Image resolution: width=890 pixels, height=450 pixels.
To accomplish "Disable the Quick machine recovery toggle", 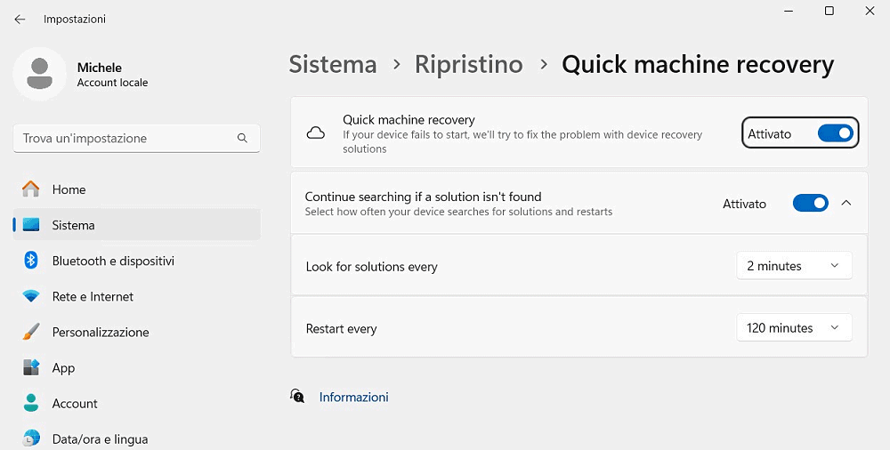I will pos(835,133).
